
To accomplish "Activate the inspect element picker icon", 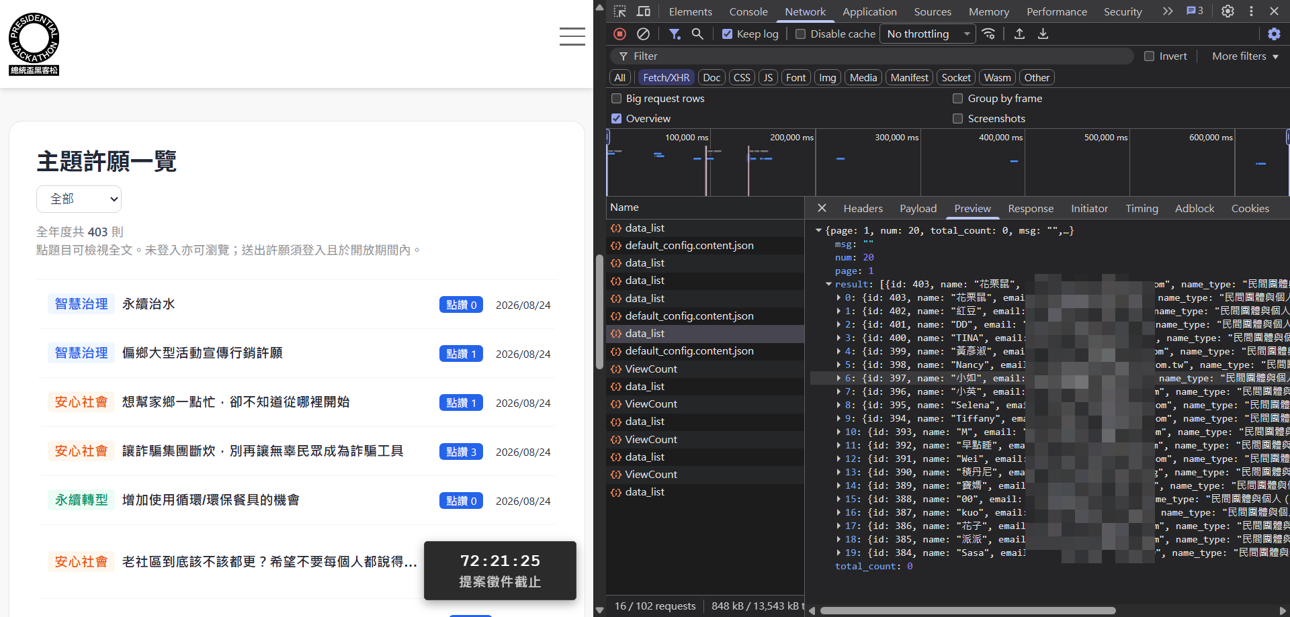I will pos(619,11).
